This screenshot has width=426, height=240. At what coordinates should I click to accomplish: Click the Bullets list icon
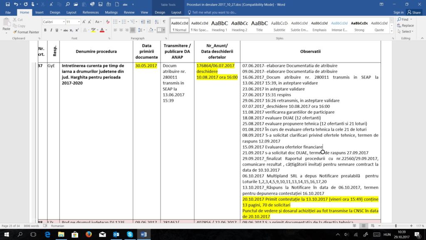(x=116, y=22)
